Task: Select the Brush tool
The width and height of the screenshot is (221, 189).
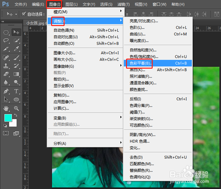Action: tap(16, 58)
